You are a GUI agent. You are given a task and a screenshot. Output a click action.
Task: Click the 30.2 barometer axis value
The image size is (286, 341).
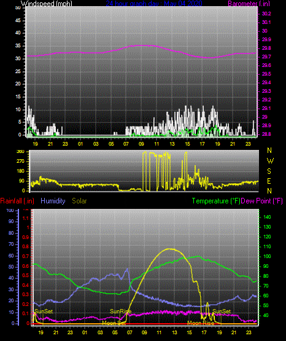(x=266, y=14)
